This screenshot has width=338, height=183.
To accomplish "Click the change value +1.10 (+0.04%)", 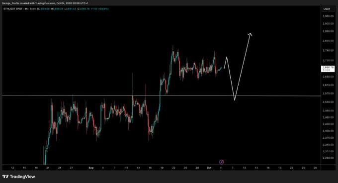I will [x=99, y=9].
